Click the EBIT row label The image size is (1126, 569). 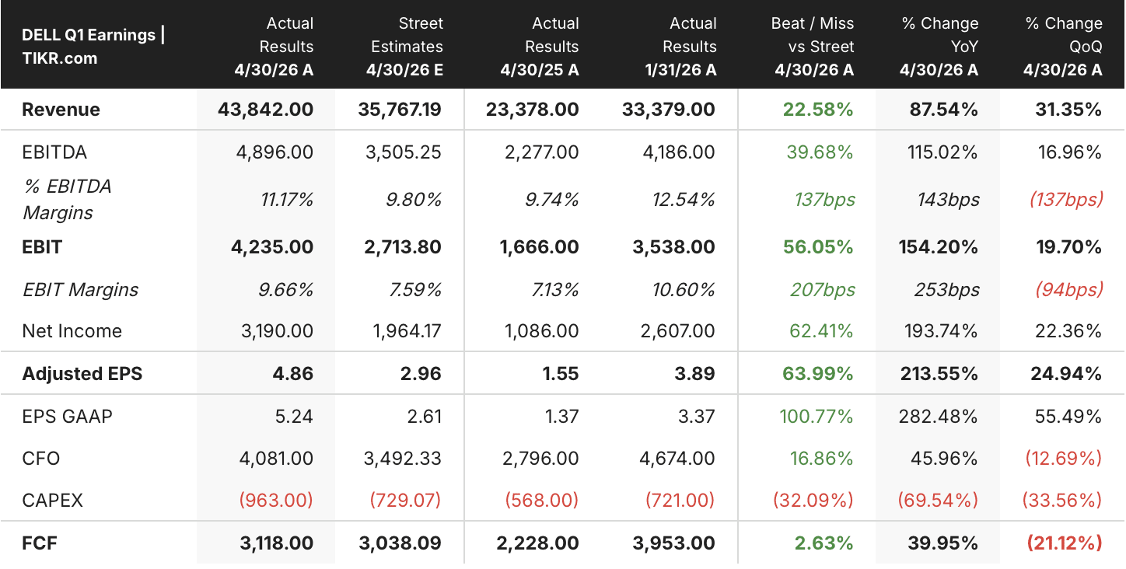42,247
